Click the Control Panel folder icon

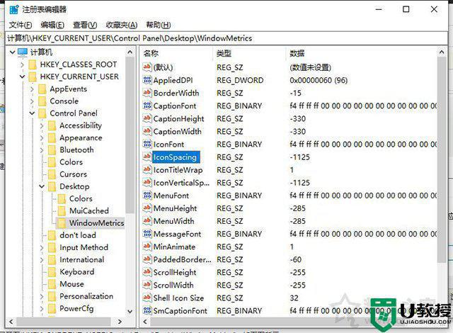[x=42, y=113]
